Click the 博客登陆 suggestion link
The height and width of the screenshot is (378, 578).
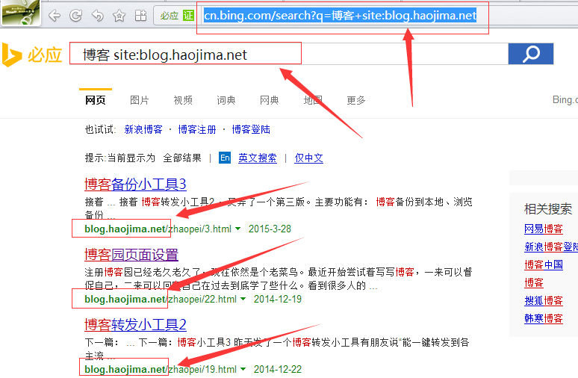click(251, 129)
